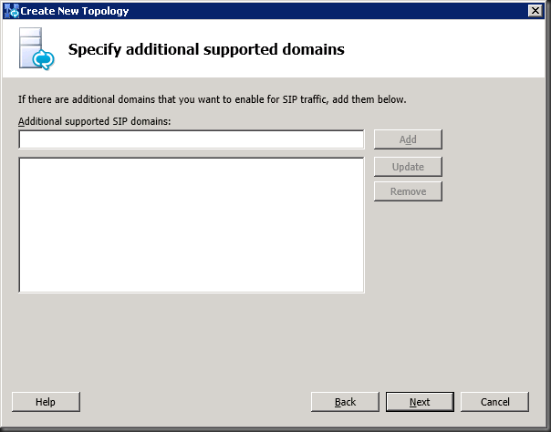Cancel the Create New Topology wizard
Image resolution: width=551 pixels, height=432 pixels.
tap(494, 402)
